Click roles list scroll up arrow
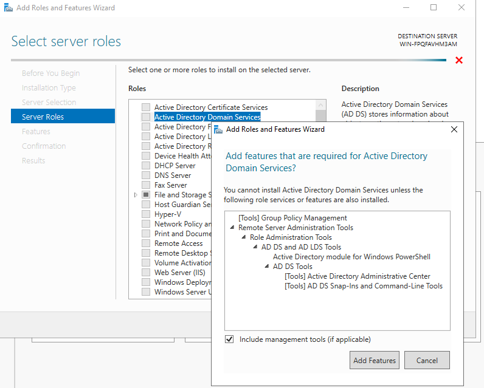 [321, 105]
